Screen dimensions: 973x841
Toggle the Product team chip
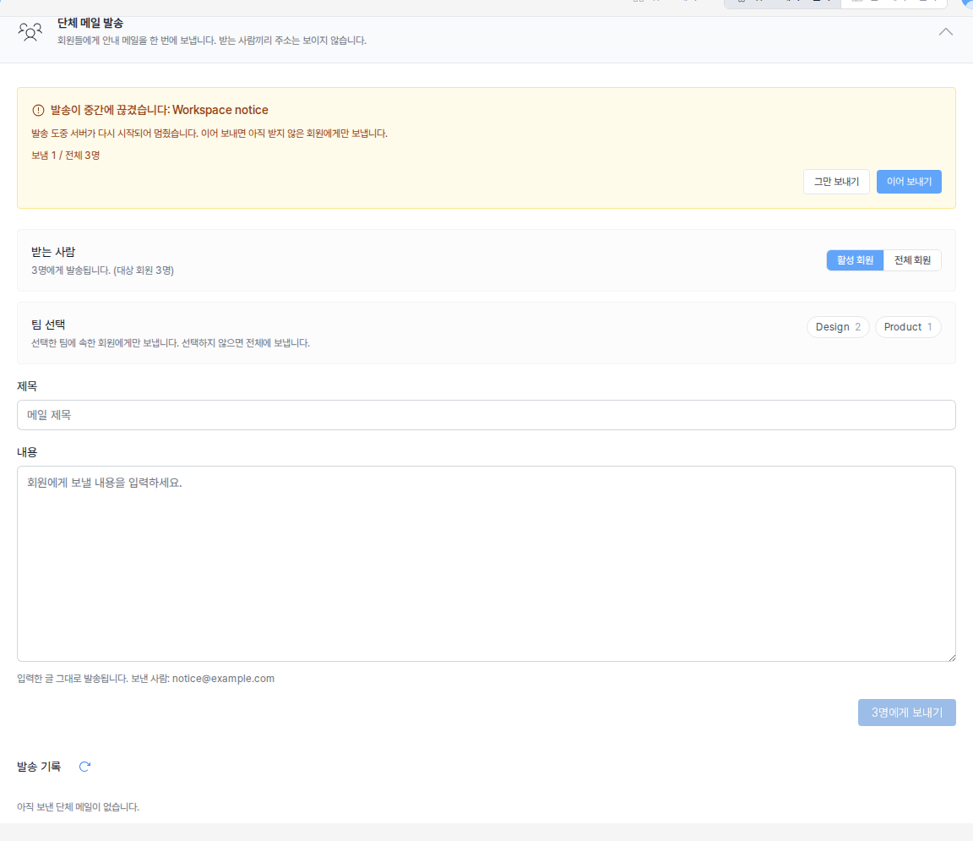(x=908, y=327)
